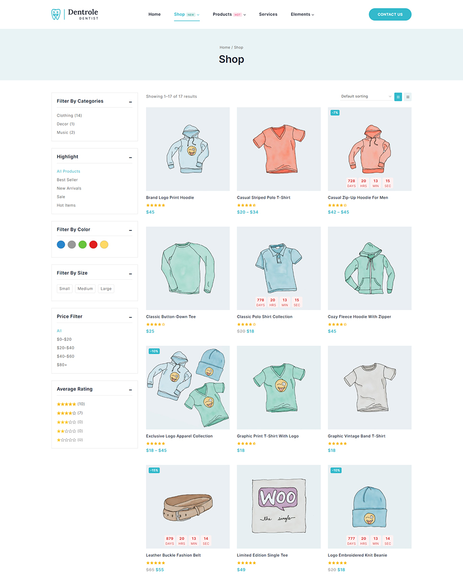
Task: Filter by four-star rating
Action: [x=70, y=413]
